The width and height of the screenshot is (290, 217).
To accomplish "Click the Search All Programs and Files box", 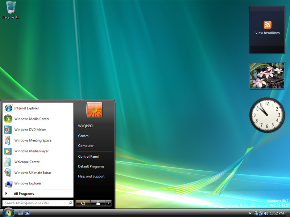I will click(36, 203).
